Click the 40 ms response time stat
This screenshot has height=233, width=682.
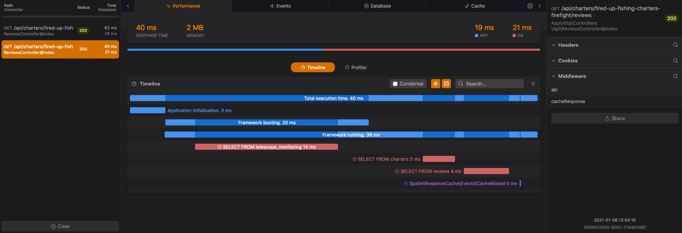coord(152,31)
